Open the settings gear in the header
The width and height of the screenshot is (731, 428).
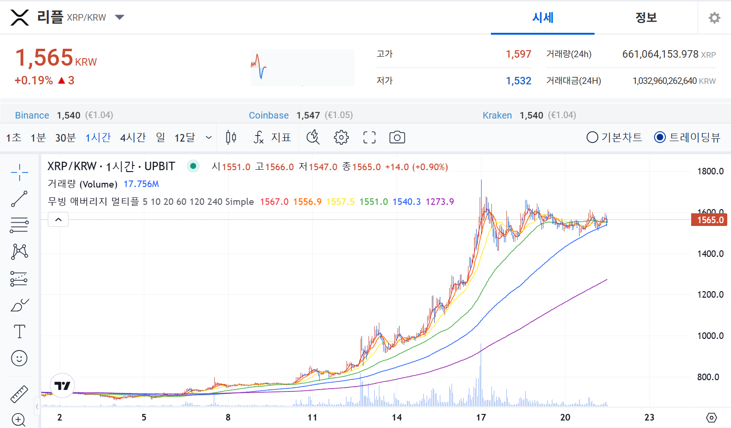point(714,18)
